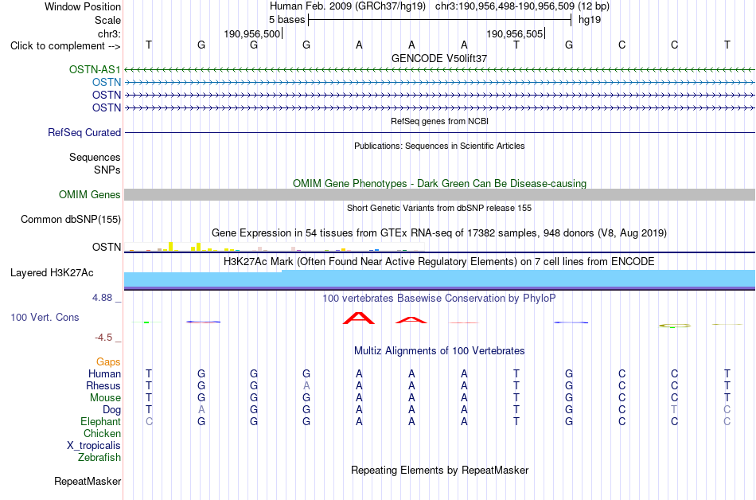Viewport: 756px width, 500px height.
Task: Click 'Repeating Elements by RepeatMasker' title
Action: click(440, 470)
